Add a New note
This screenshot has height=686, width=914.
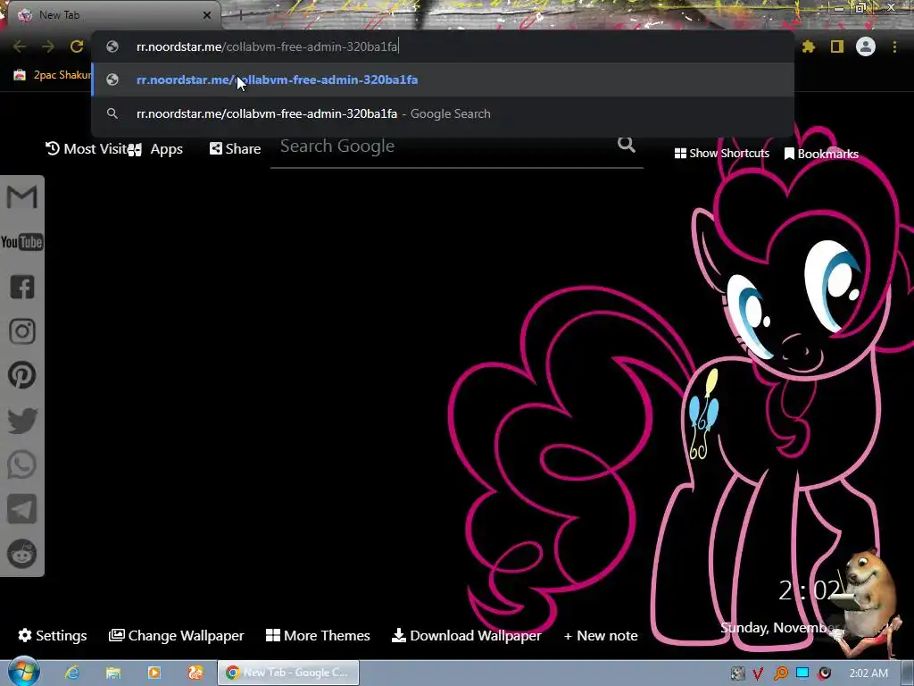(601, 636)
